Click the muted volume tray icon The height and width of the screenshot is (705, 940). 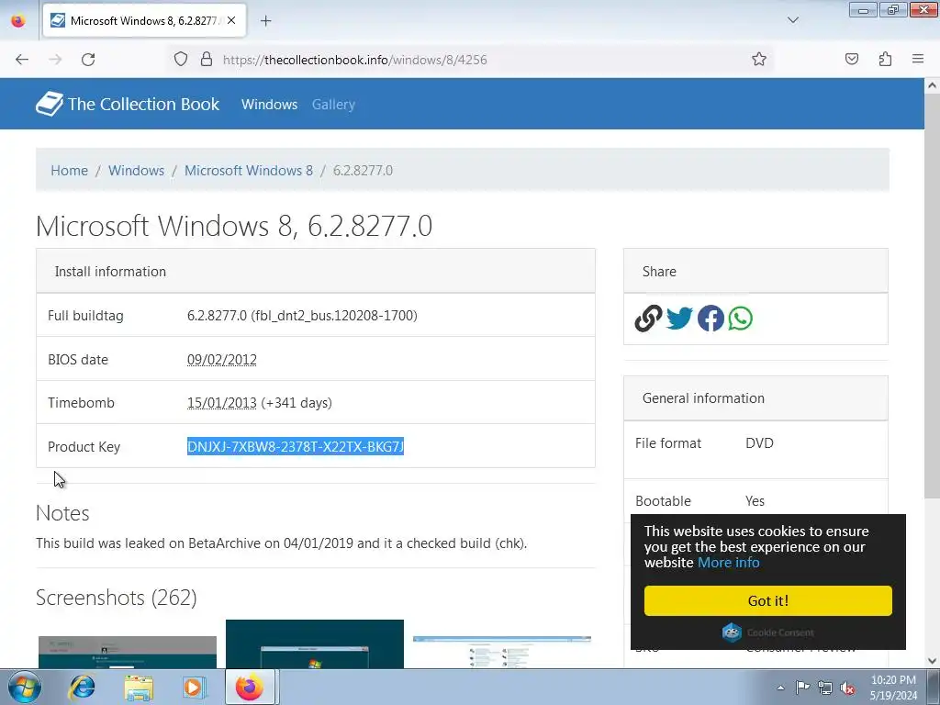[847, 688]
